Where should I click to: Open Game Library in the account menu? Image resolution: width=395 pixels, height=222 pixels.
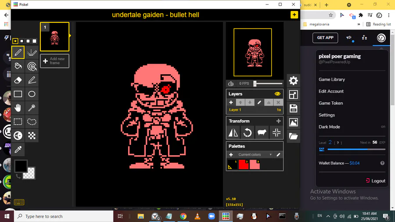coord(331,79)
